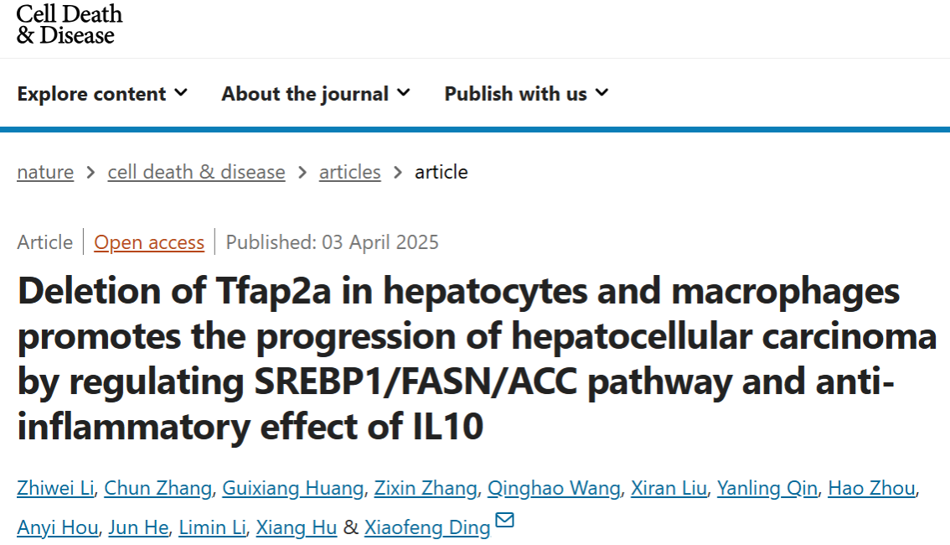Click the Cell Death & Disease logo
Screen dimensions: 950x545
coord(70,24)
